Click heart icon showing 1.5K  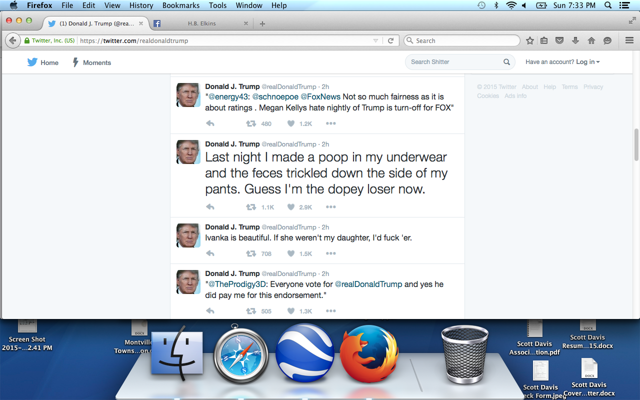(x=291, y=253)
